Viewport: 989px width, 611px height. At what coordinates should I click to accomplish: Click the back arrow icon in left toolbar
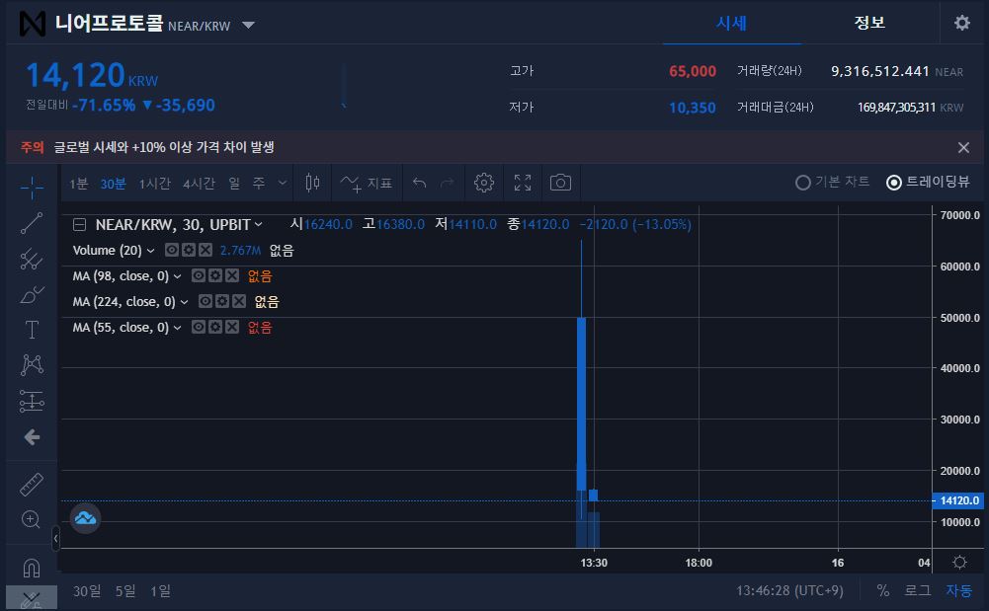click(32, 436)
